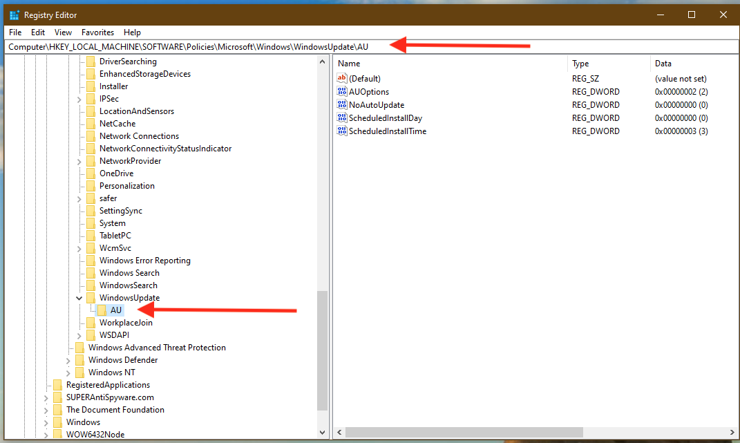Click the Windows Defender folder icon
The width and height of the screenshot is (740, 443).
(x=79, y=360)
